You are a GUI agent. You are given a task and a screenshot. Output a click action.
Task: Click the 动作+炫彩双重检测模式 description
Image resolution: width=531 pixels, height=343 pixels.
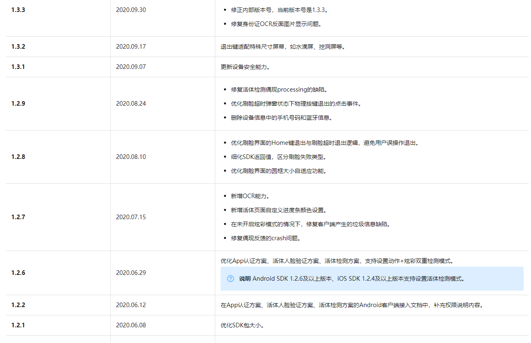click(338, 261)
